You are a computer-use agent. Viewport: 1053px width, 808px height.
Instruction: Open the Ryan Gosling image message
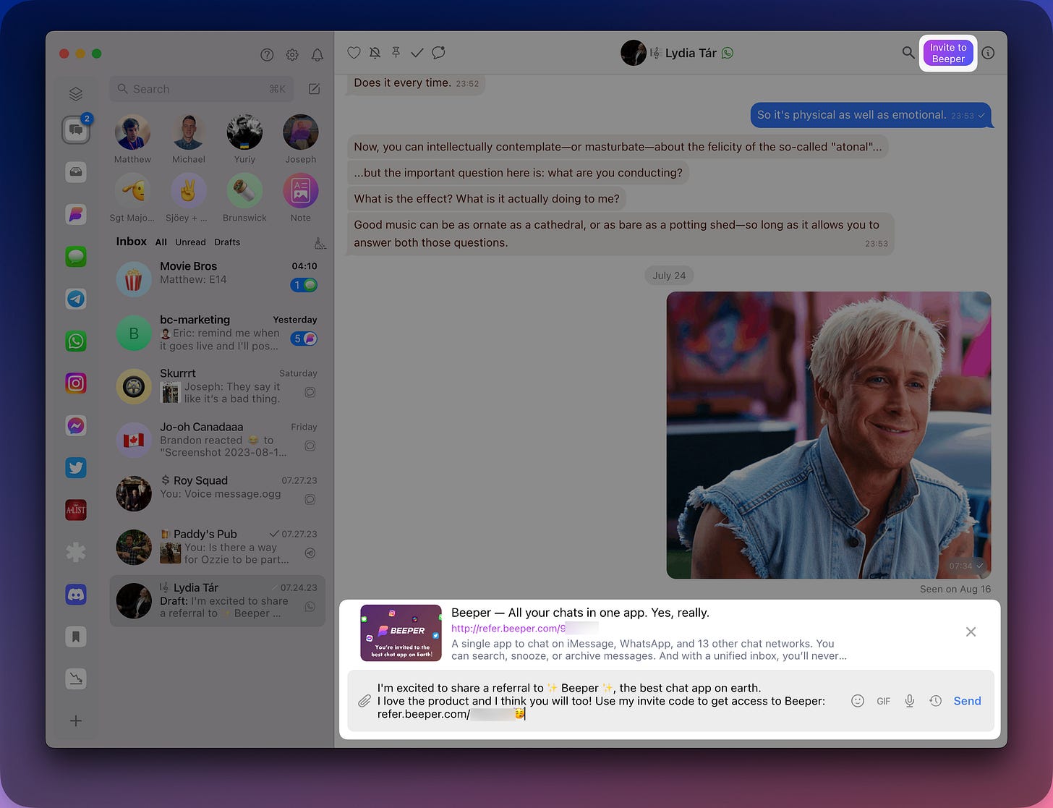(829, 435)
